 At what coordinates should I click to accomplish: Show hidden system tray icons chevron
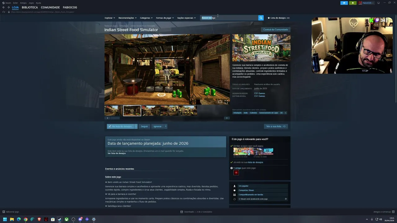367,219
